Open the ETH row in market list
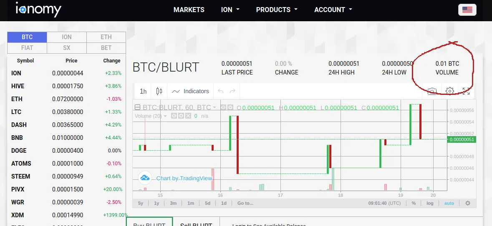The width and height of the screenshot is (492, 226). point(66,99)
